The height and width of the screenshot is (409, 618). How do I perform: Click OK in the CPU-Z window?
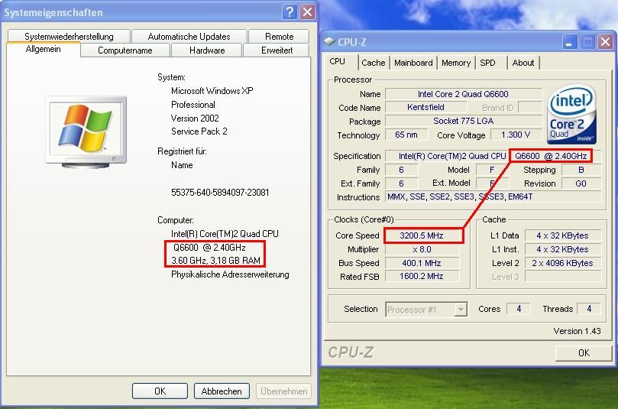(584, 352)
